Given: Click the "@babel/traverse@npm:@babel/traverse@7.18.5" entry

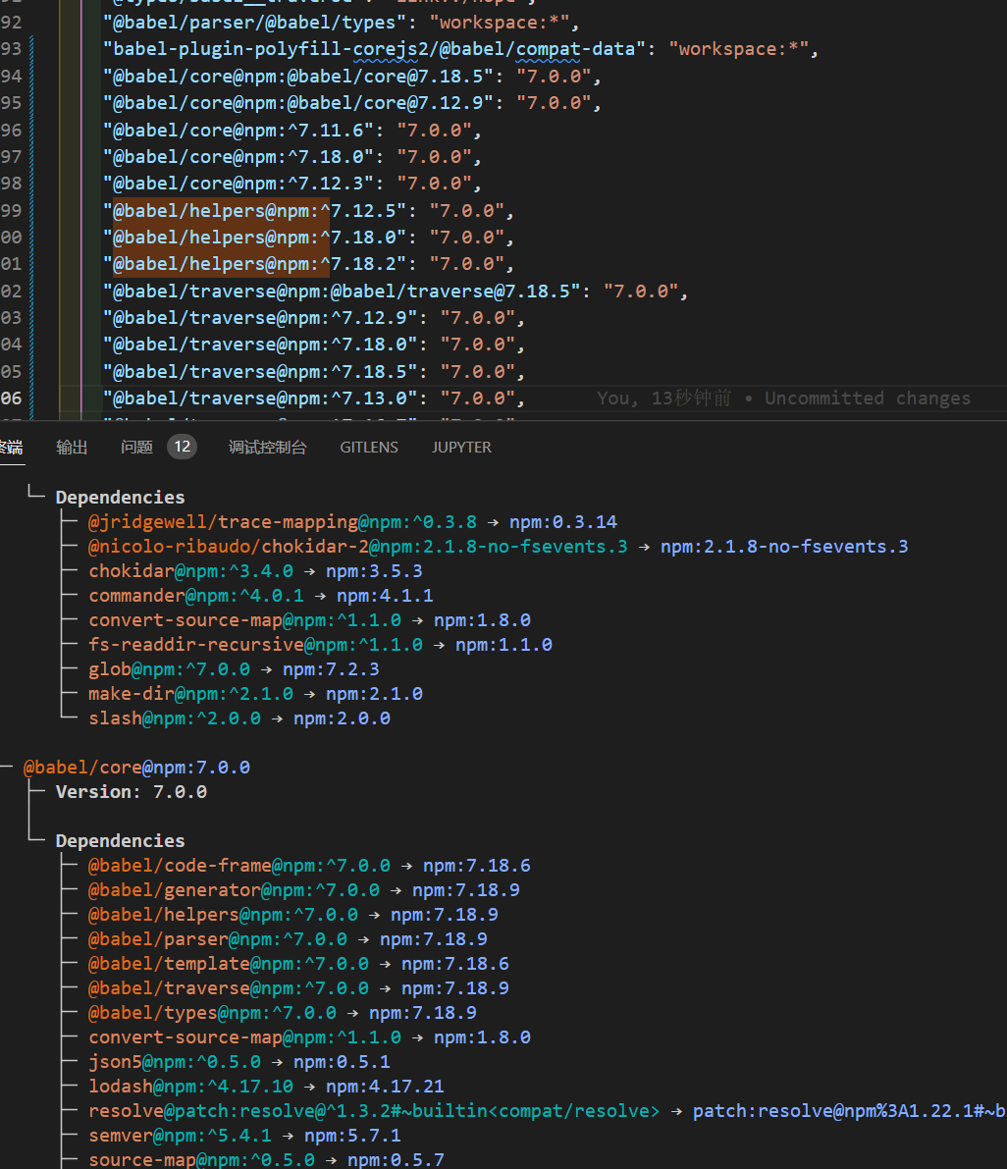Looking at the screenshot, I should point(396,291).
